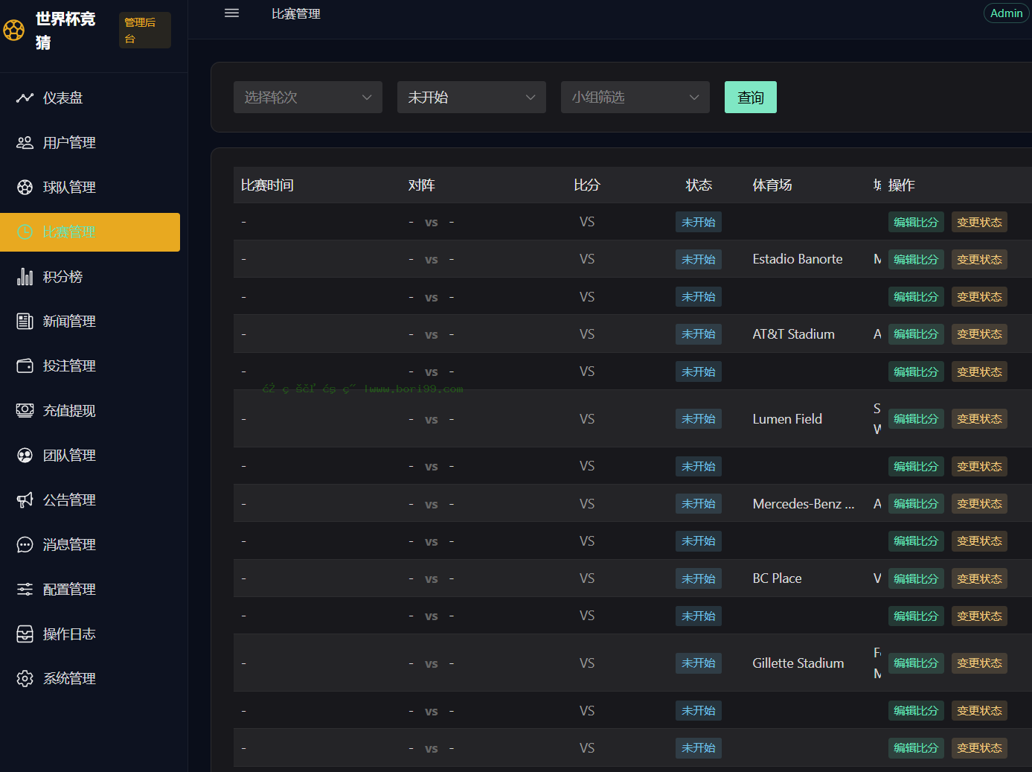Image resolution: width=1032 pixels, height=772 pixels.
Task: Click the Admin user badge
Action: click(1007, 13)
